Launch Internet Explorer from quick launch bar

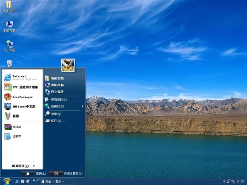click(17, 182)
